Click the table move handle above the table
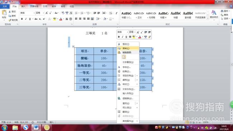Image resolution: width=233 pixels, height=131 pixels. coord(73,46)
